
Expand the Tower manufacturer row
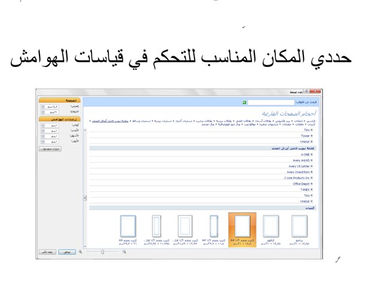[x=311, y=136]
